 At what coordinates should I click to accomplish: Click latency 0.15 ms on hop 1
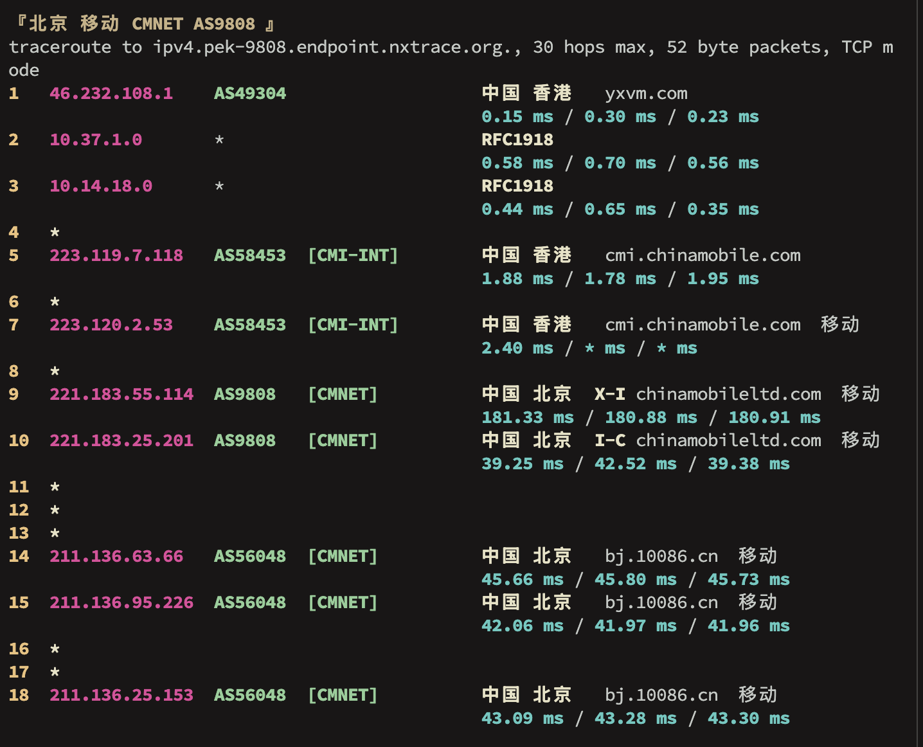click(517, 116)
